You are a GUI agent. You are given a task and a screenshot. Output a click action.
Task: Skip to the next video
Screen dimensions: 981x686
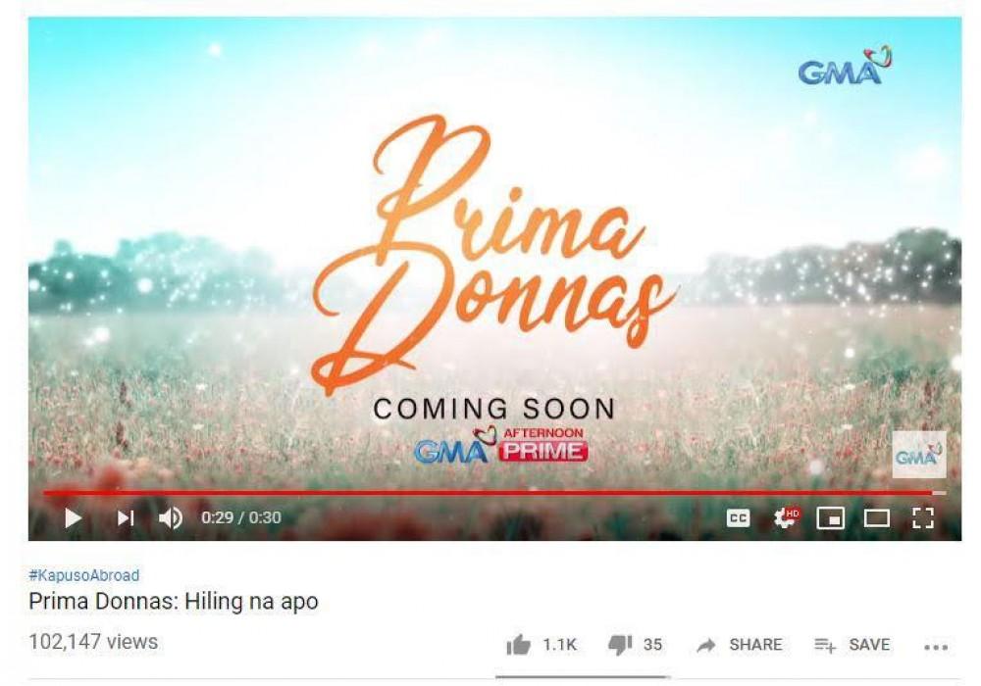click(126, 518)
